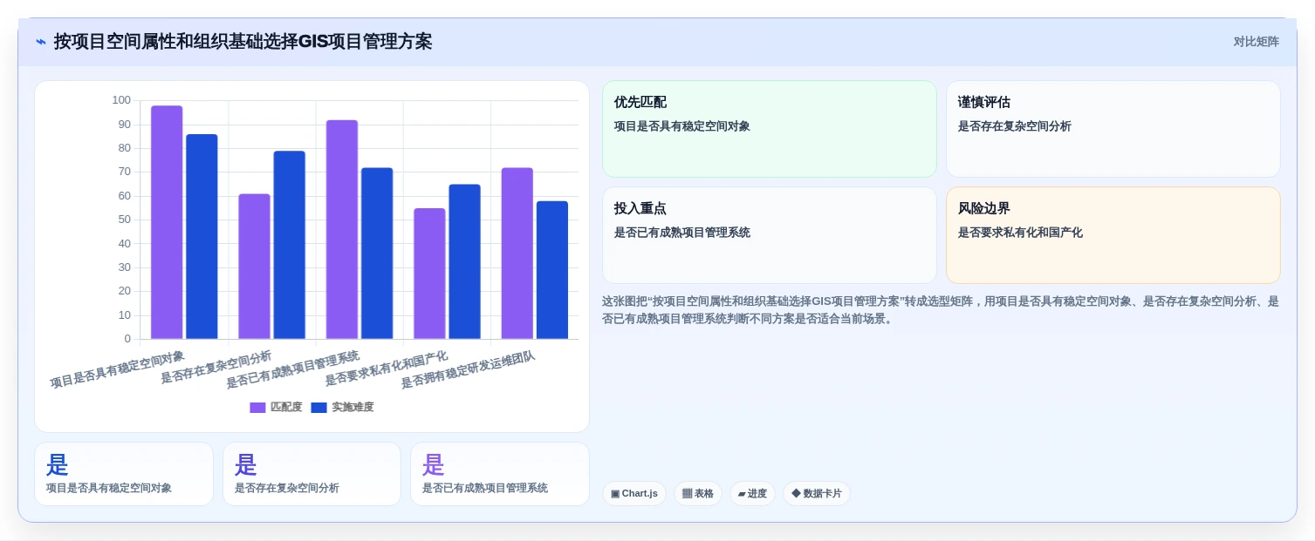Click purple bar for 是否拥有稳定研发运维团队

pos(517,254)
